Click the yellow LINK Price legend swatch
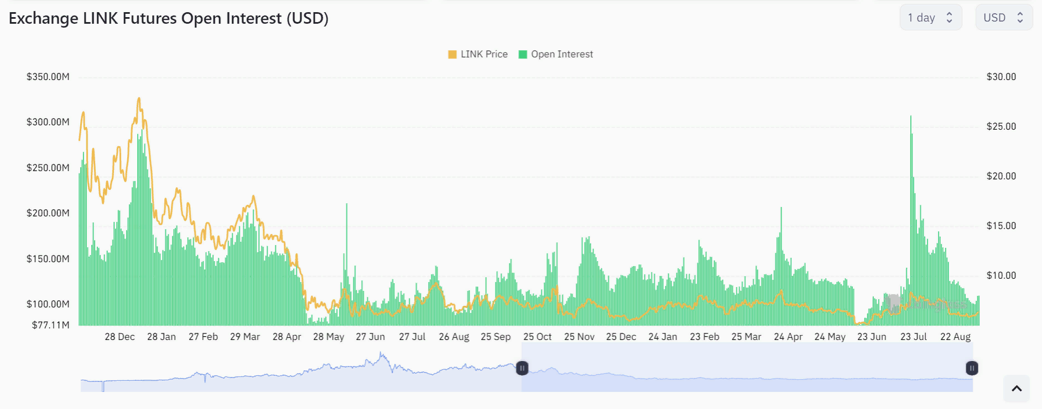The height and width of the screenshot is (409, 1042). [452, 54]
